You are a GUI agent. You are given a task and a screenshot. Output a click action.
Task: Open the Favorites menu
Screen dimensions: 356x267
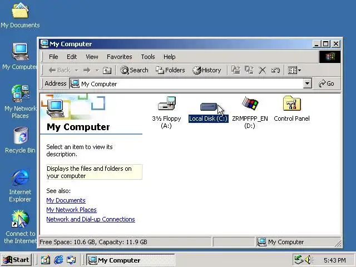(x=120, y=57)
